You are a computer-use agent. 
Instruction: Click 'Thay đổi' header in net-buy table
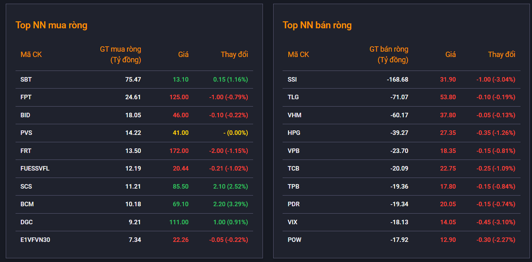pos(234,55)
